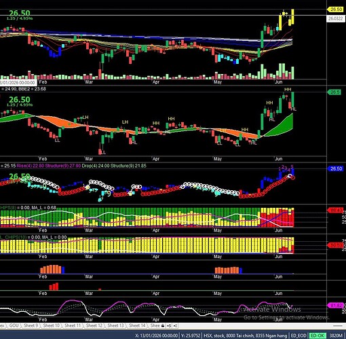
Task: Select Sheet 13 chart tab
Action: coord(115,325)
